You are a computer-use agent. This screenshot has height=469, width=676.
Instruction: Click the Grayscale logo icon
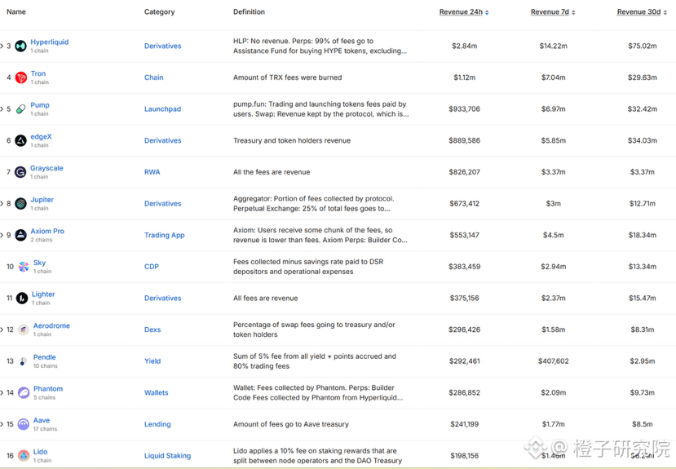point(20,172)
